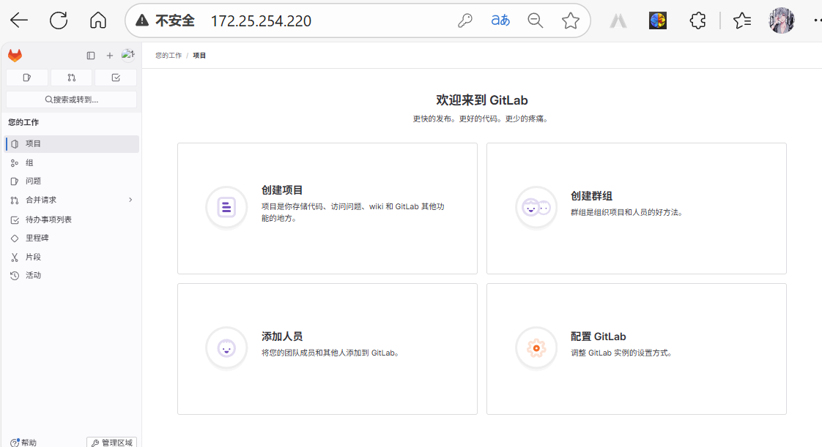Select 项目 in the sidebar
Image resolution: width=822 pixels, height=447 pixels.
72,144
